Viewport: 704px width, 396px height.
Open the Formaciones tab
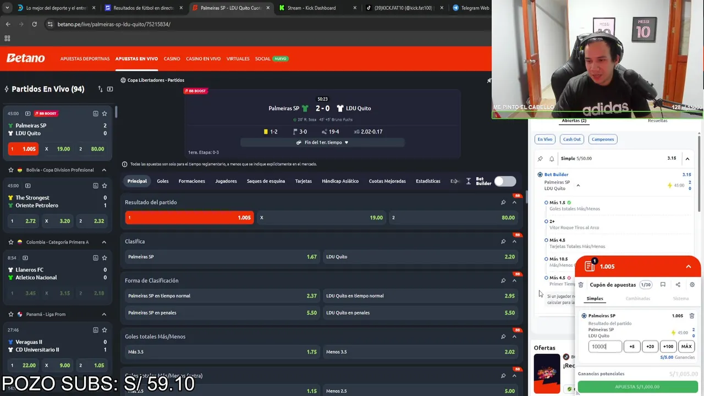[x=191, y=181]
